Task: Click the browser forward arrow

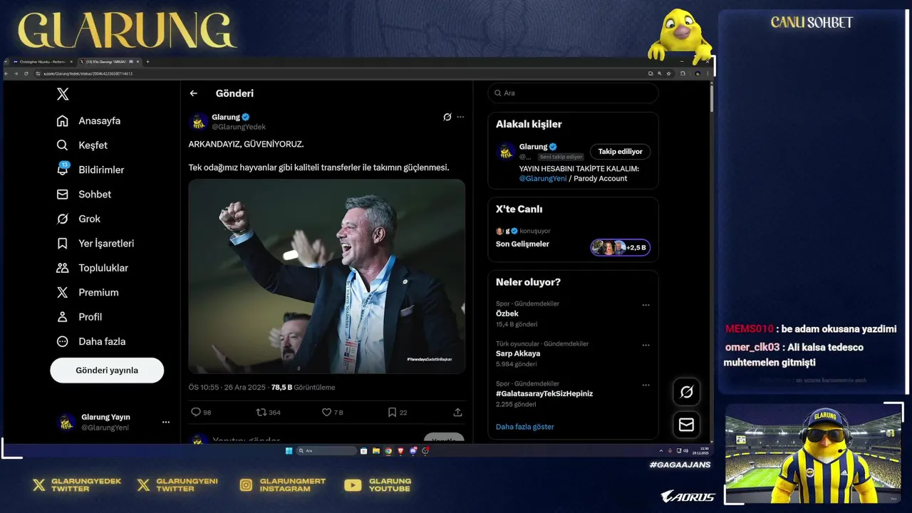Action: pyautogui.click(x=16, y=73)
